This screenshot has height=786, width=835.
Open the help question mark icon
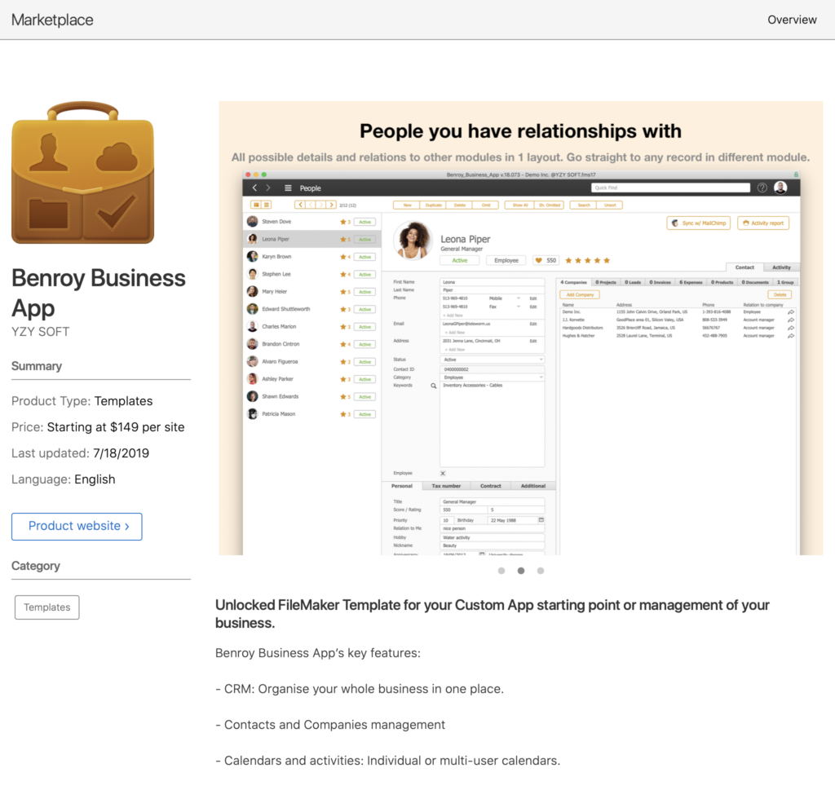(x=762, y=188)
